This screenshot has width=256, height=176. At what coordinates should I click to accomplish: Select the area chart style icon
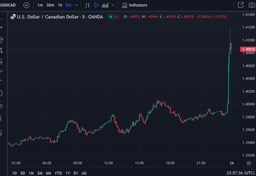pos(105,5)
